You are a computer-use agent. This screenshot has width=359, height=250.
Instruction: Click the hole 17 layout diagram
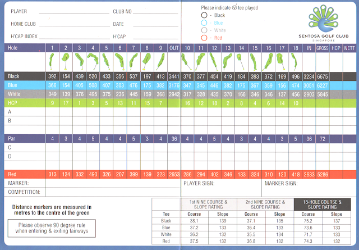[280, 61]
